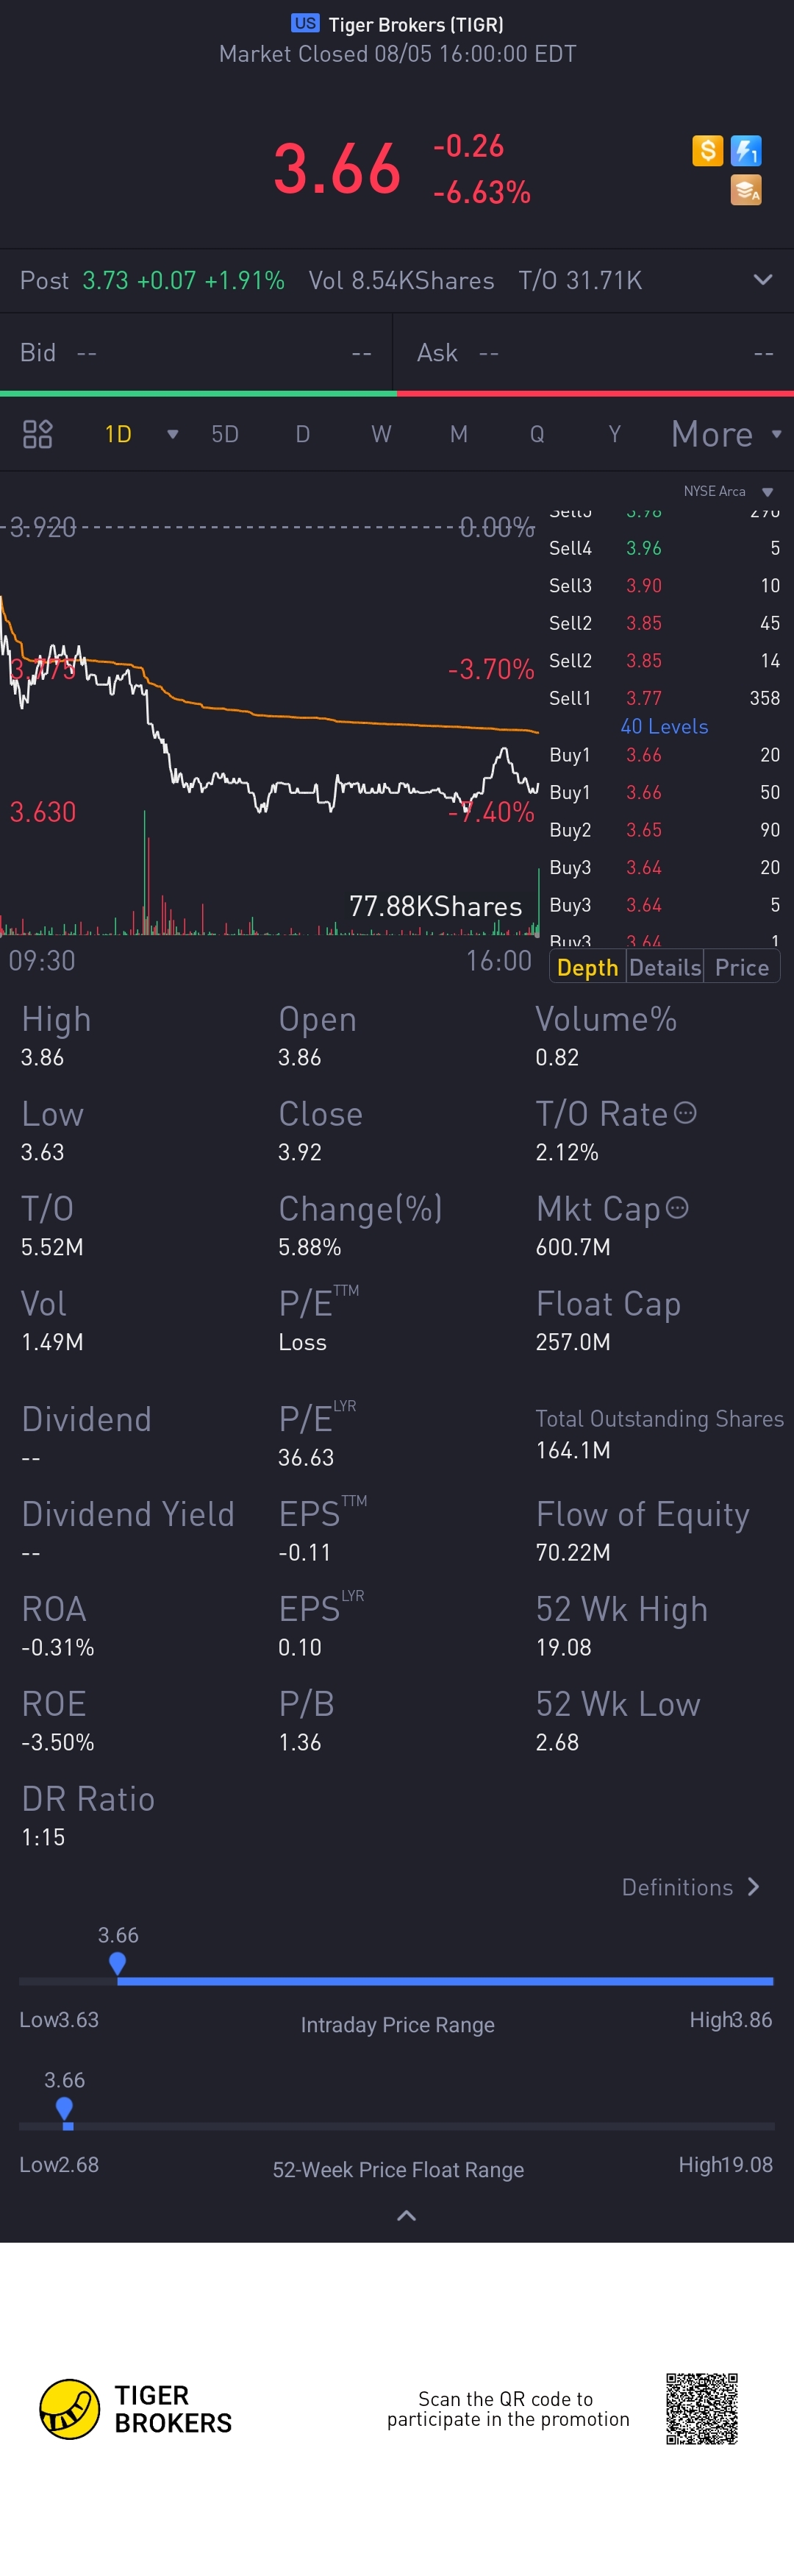
Task: Open the Definitions link
Action: [690, 1887]
